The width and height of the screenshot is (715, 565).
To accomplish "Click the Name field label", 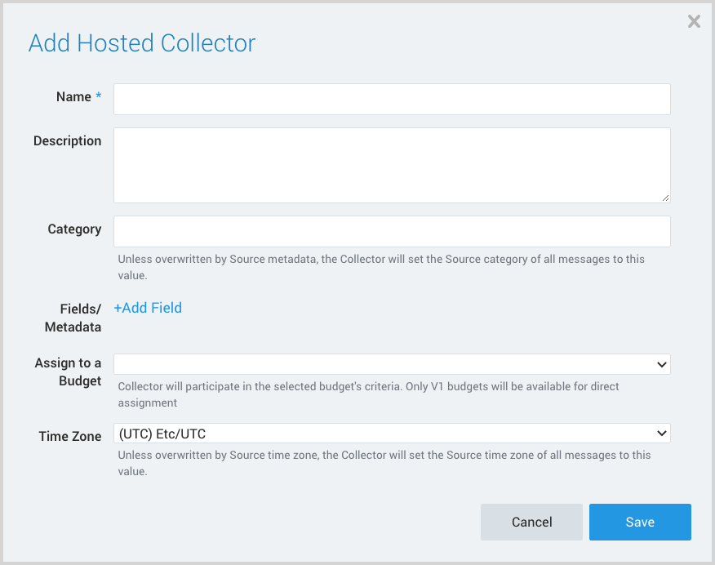I will (x=72, y=96).
